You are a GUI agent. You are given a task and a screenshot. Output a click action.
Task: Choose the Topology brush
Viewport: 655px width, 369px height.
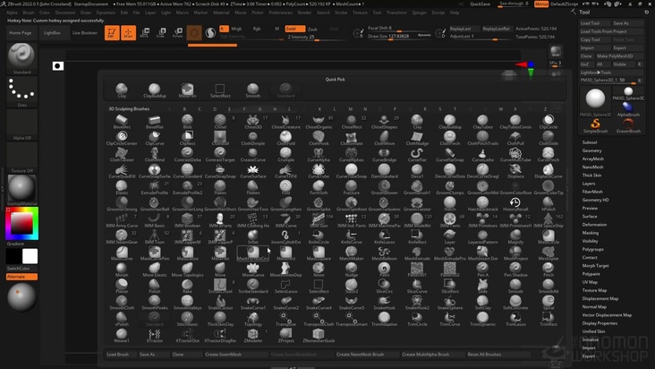pos(252,319)
